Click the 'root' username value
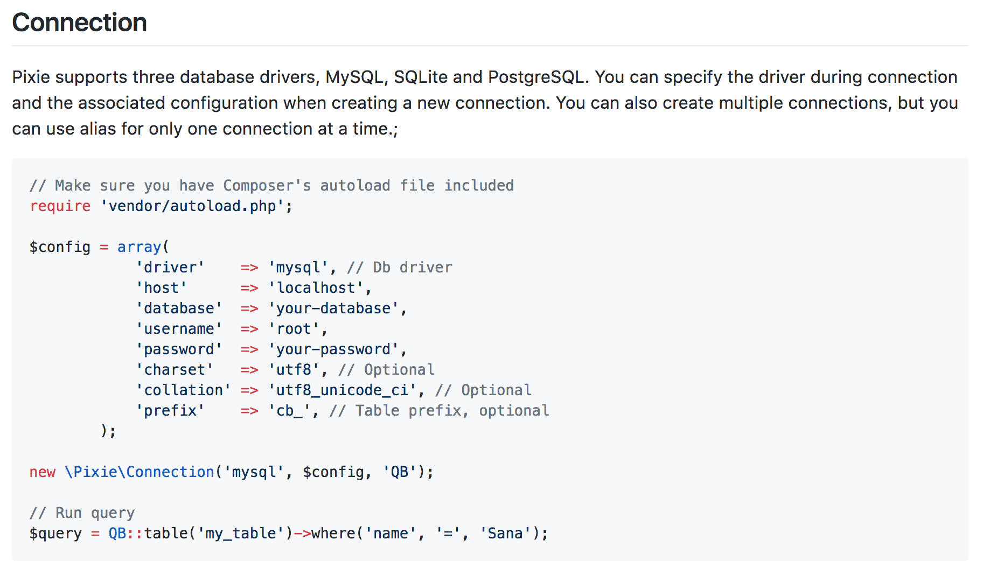The image size is (1004, 561). click(x=294, y=329)
